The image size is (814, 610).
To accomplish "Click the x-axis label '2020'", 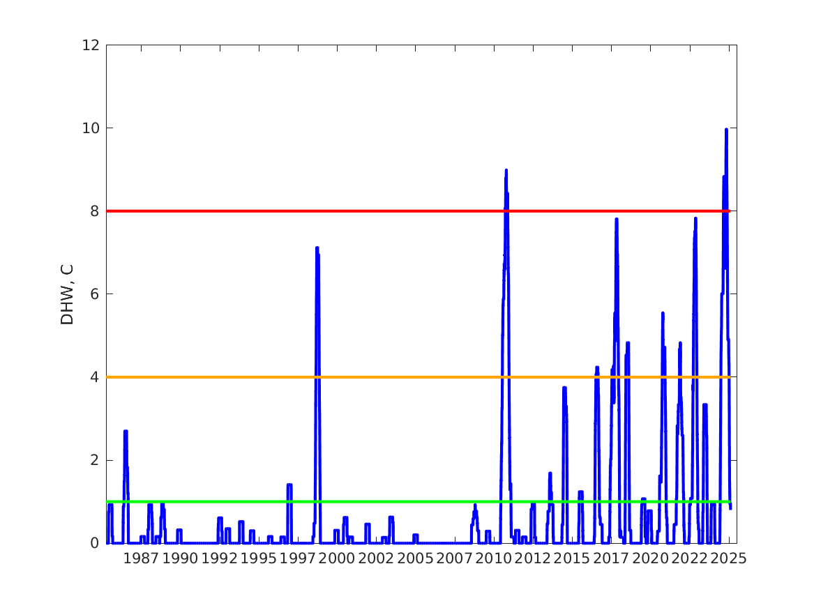I will [651, 558].
